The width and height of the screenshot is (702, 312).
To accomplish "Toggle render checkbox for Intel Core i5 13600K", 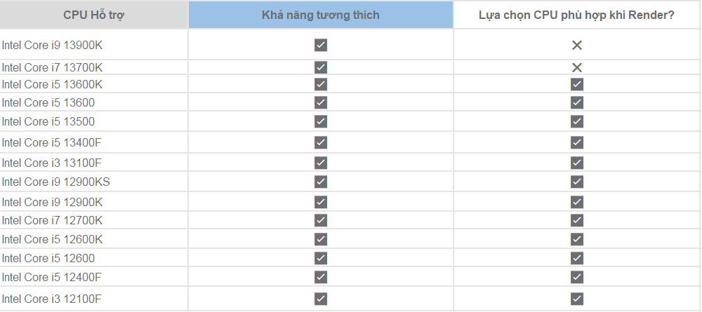I will click(x=577, y=84).
